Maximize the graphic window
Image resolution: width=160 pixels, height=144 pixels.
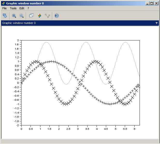click(x=152, y=3)
